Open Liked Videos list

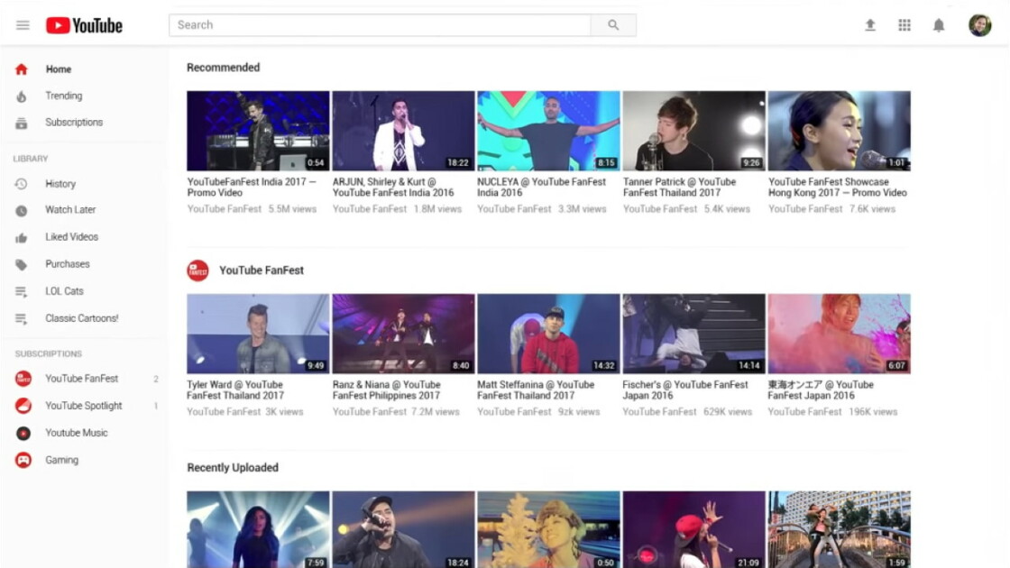[x=71, y=237]
